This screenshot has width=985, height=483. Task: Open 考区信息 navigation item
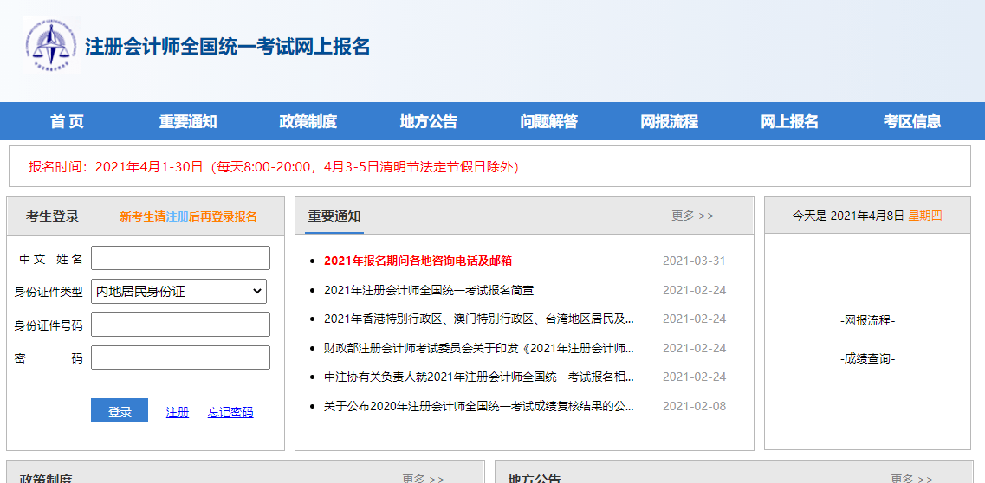tap(912, 122)
